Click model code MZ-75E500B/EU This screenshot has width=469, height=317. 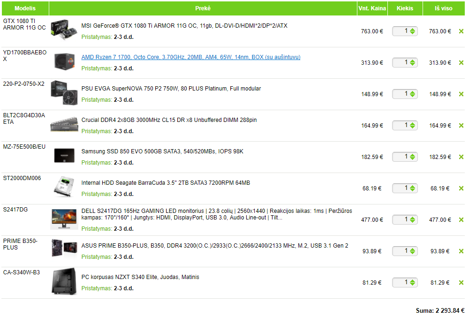tap(24, 146)
